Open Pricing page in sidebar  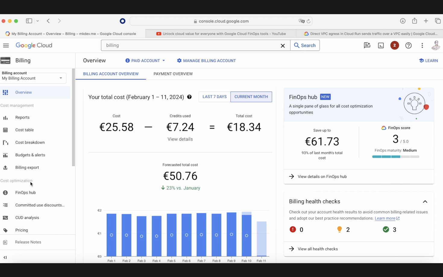(21, 230)
